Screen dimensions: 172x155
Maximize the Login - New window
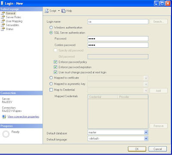click(x=162, y=3)
